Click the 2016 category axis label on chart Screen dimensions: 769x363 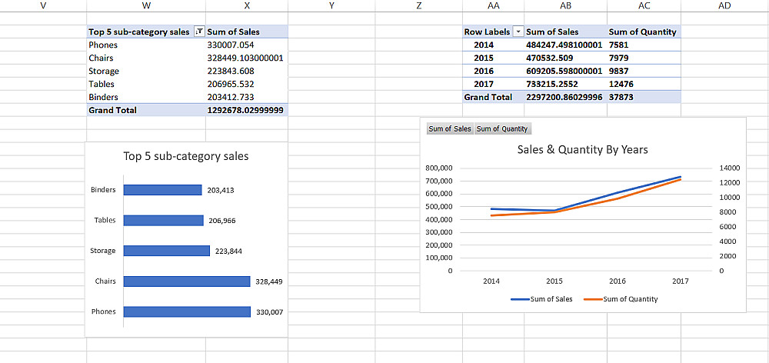(x=617, y=281)
